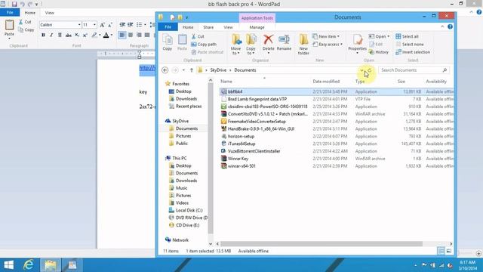Toggle WordPad center alignment button
This screenshot has height=272, width=483.
pos(131,36)
